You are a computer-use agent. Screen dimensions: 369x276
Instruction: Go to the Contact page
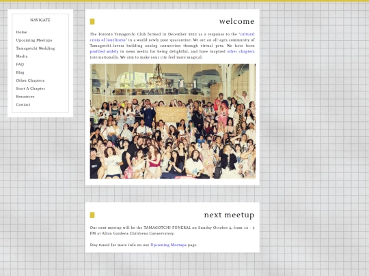point(23,105)
